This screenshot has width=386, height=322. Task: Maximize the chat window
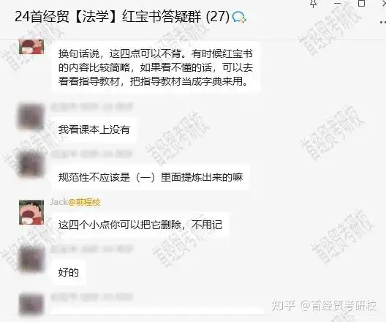(x=361, y=3)
